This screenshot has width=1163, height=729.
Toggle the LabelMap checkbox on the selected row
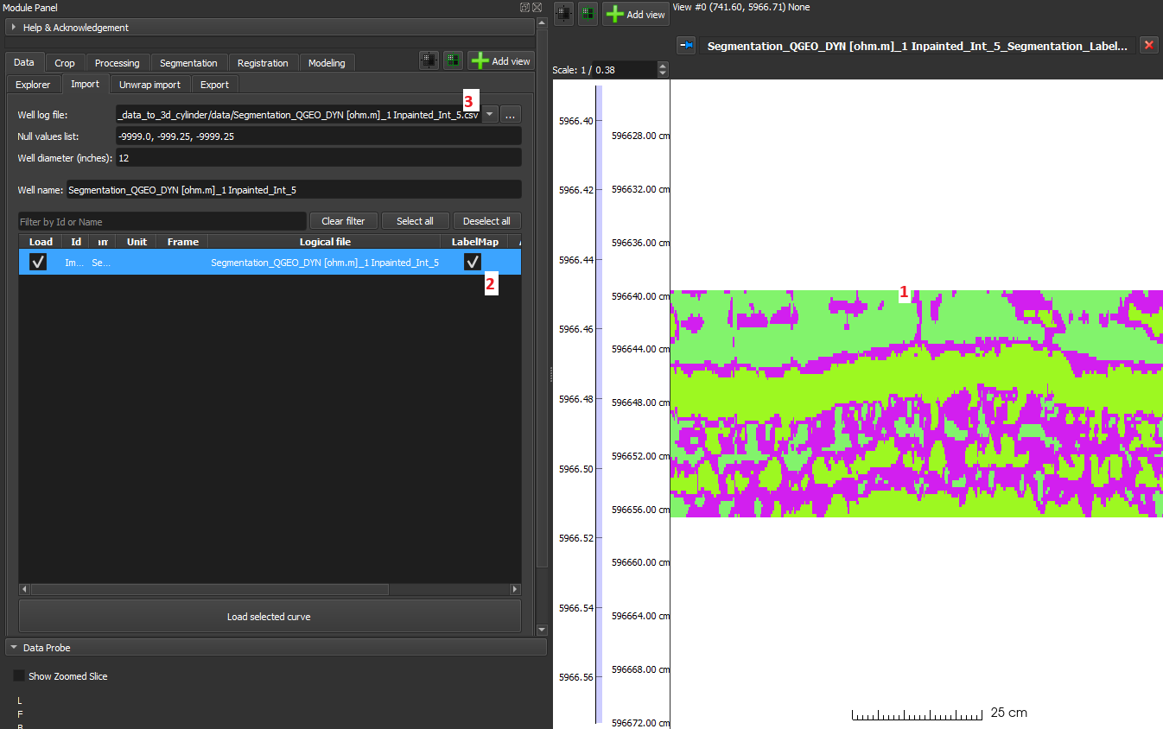[472, 261]
